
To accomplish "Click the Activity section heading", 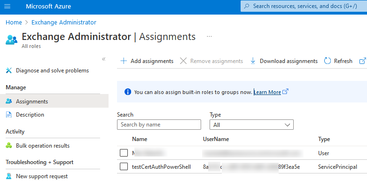I will [15, 132].
